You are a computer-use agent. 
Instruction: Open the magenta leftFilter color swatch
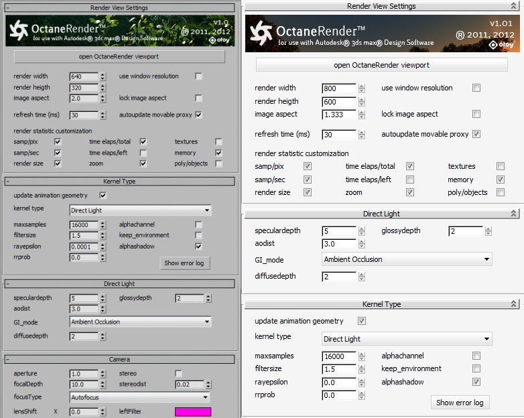(193, 412)
